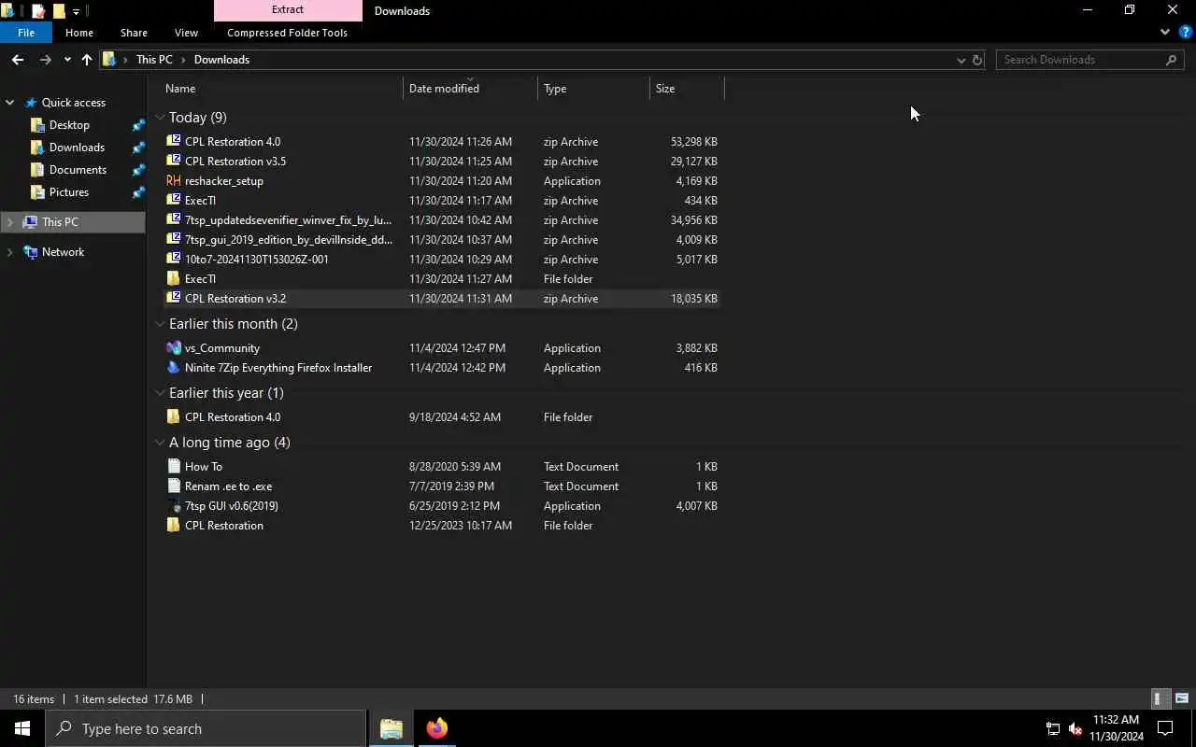
Task: Click the 10to7-20241130T153026Z-001 zip icon
Action: click(x=173, y=259)
